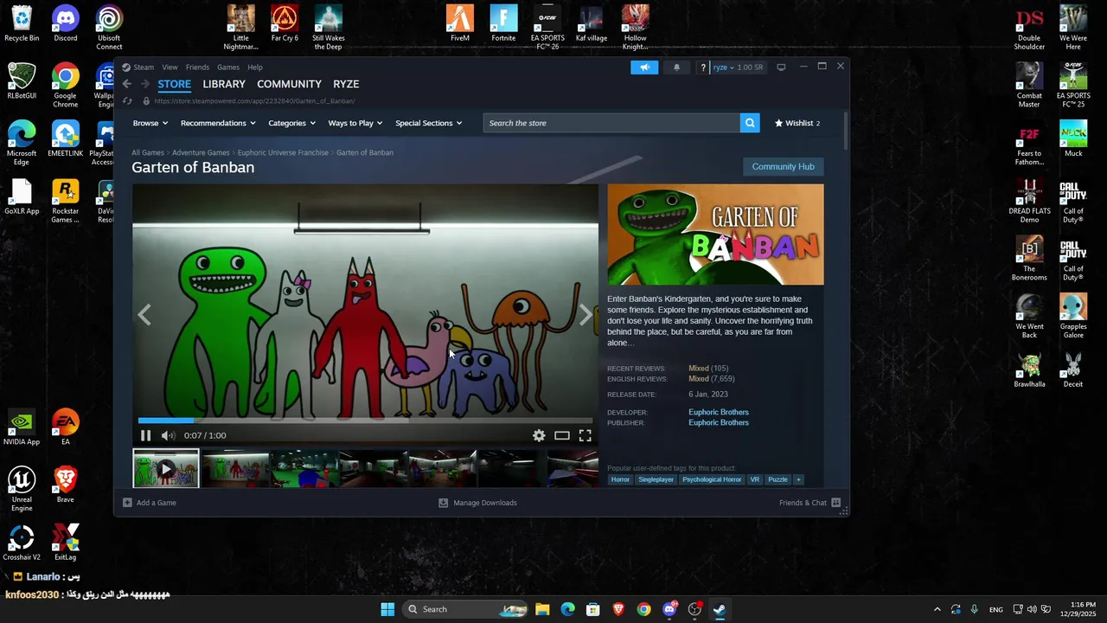
Task: Open the Wishlist button
Action: pos(797,123)
